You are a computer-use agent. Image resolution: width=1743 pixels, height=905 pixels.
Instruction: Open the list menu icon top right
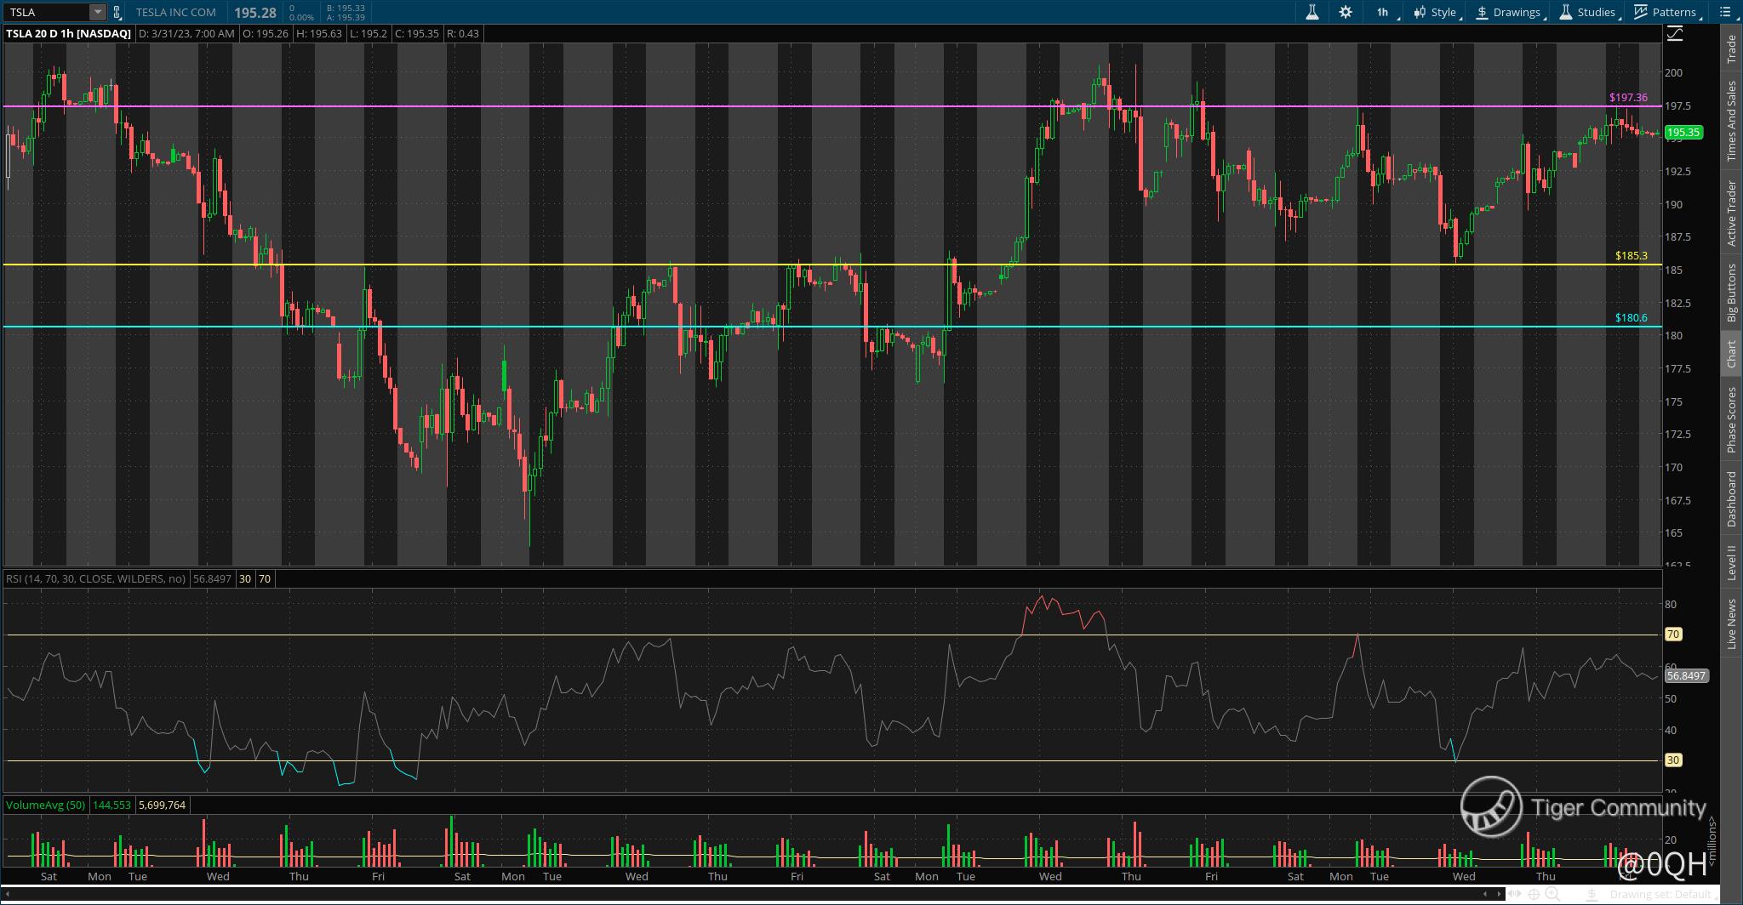point(1726,12)
